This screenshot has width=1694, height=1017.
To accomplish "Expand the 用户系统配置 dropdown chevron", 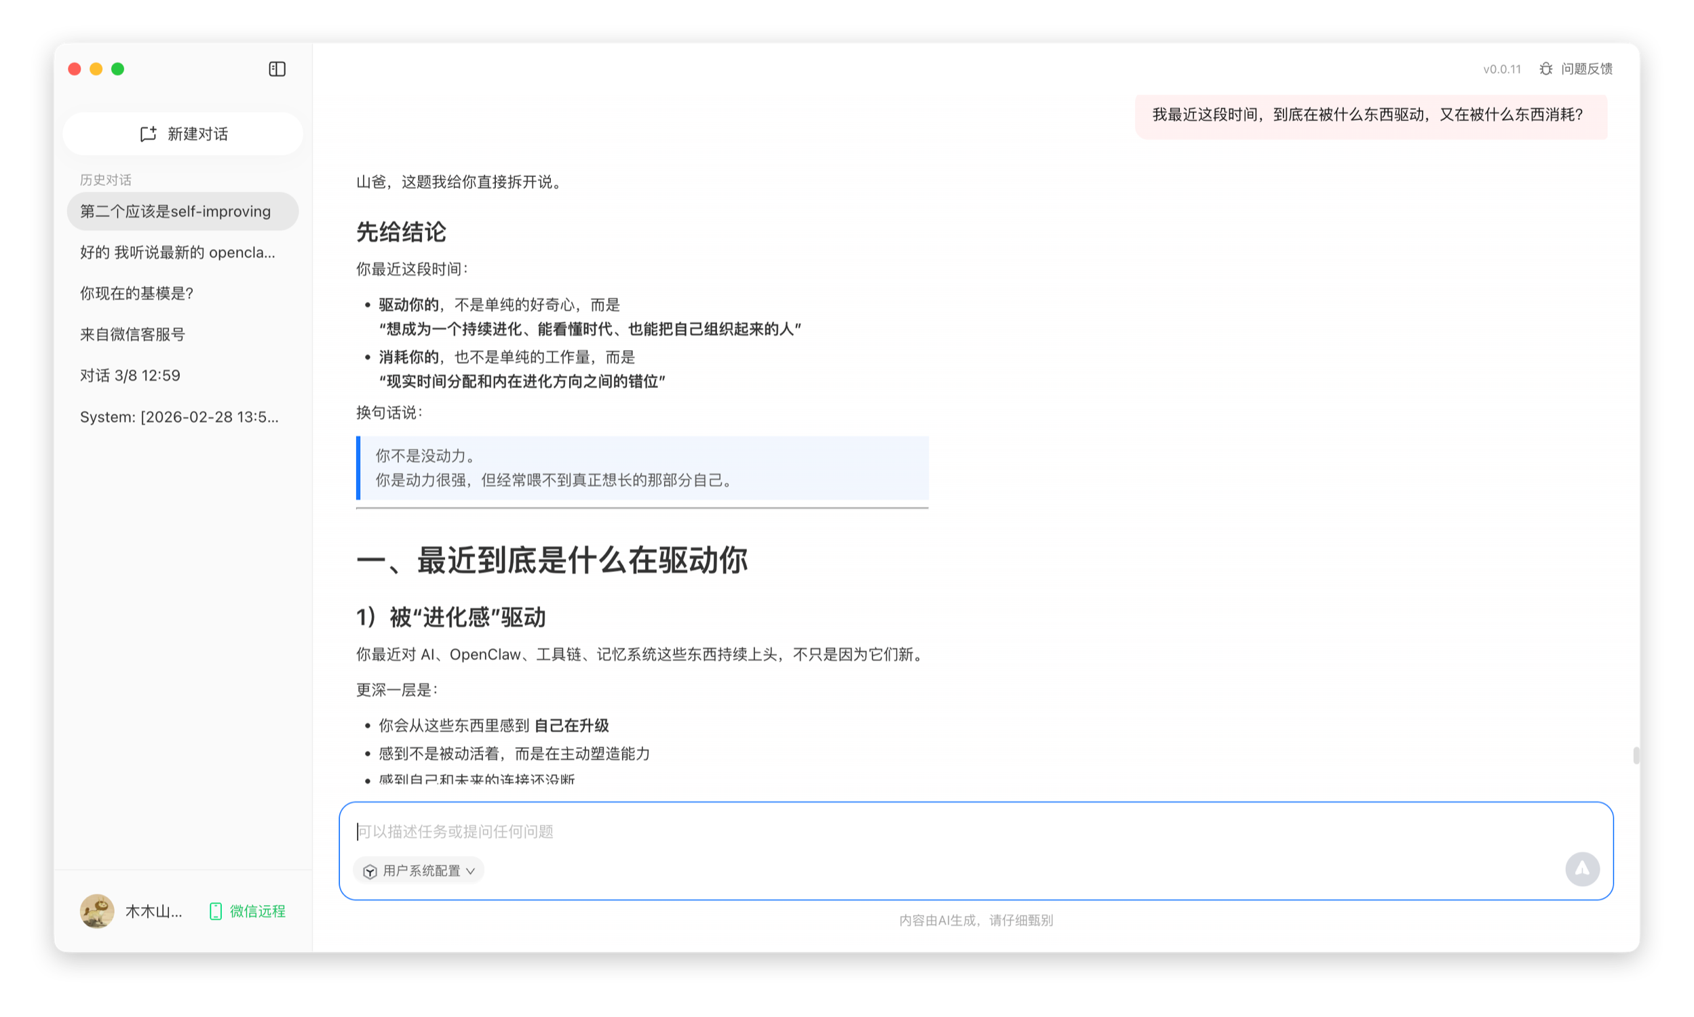I will [x=471, y=871].
